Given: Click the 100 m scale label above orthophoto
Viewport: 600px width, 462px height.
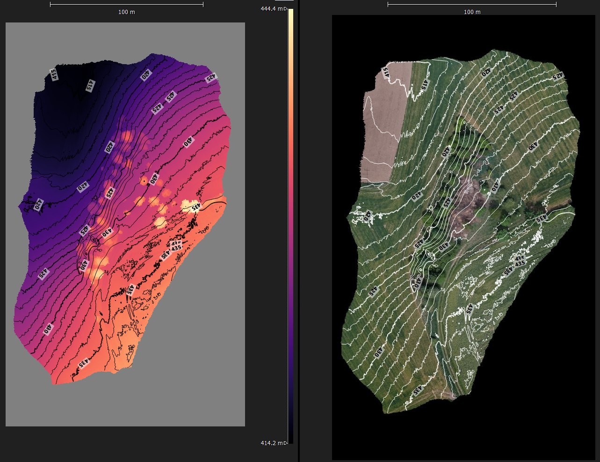Looking at the screenshot, I should point(472,12).
